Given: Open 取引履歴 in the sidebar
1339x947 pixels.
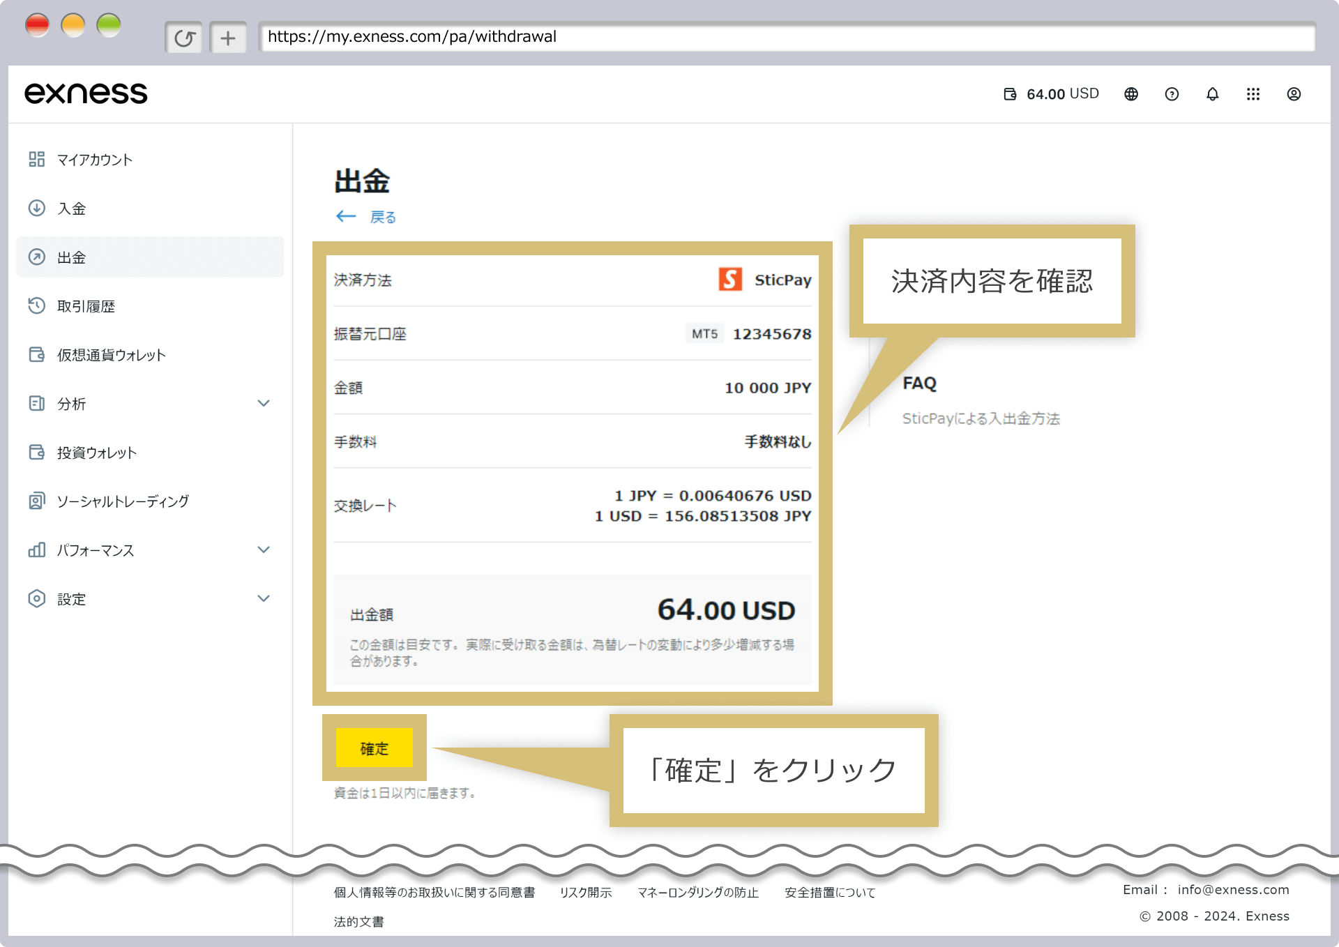Looking at the screenshot, I should point(86,306).
